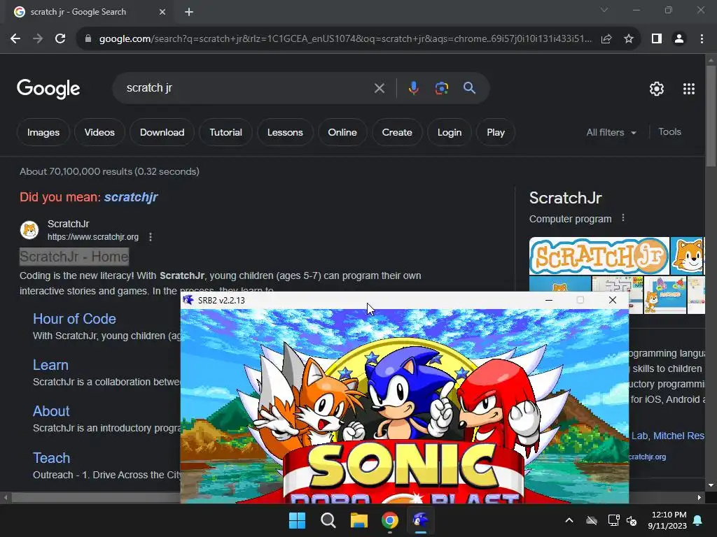Image resolution: width=717 pixels, height=537 pixels.
Task: Open Google quick settings gear
Action: pyautogui.click(x=657, y=89)
